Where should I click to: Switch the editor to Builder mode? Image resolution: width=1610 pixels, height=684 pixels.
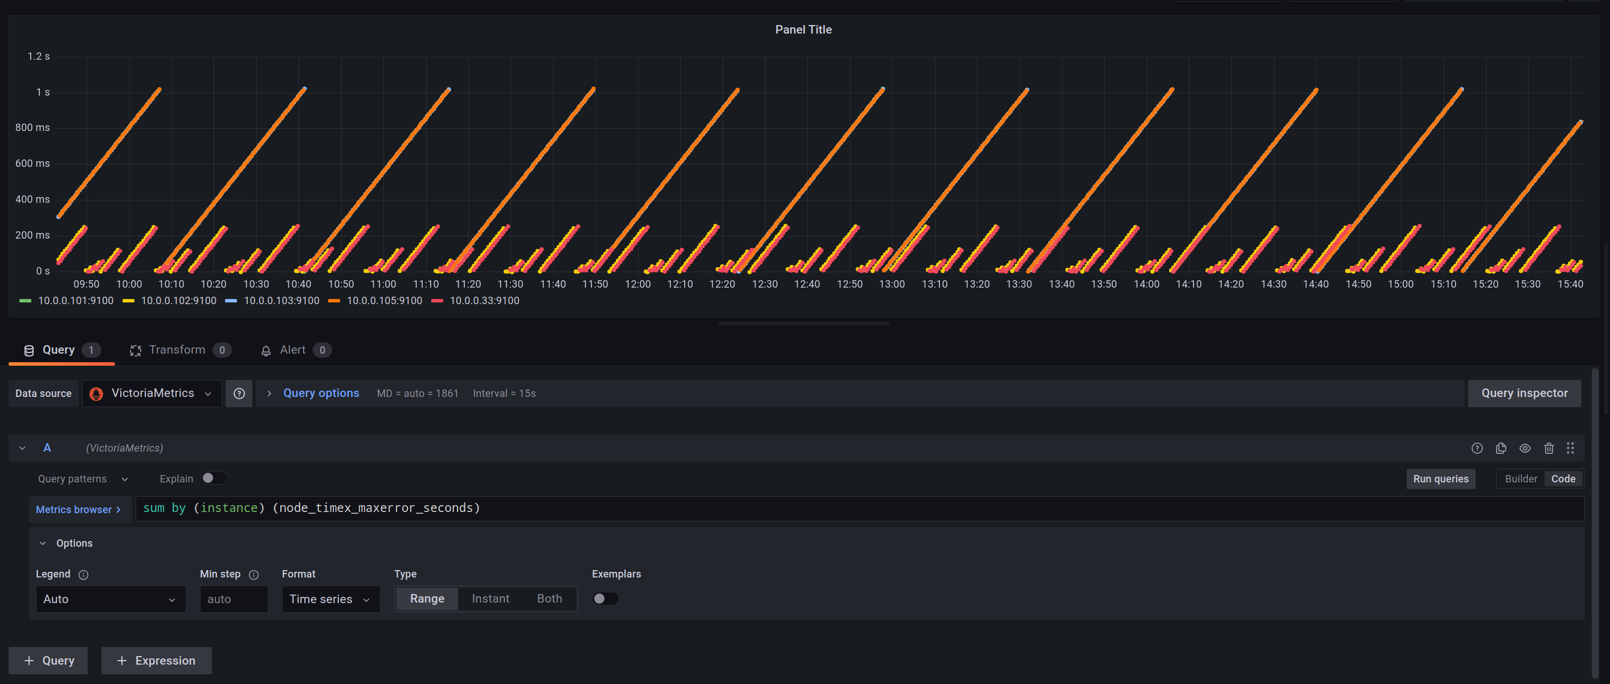[x=1521, y=478]
